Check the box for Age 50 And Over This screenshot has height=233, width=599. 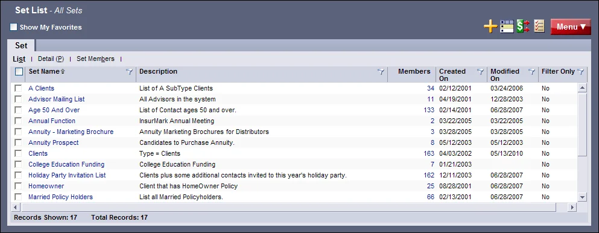click(18, 110)
